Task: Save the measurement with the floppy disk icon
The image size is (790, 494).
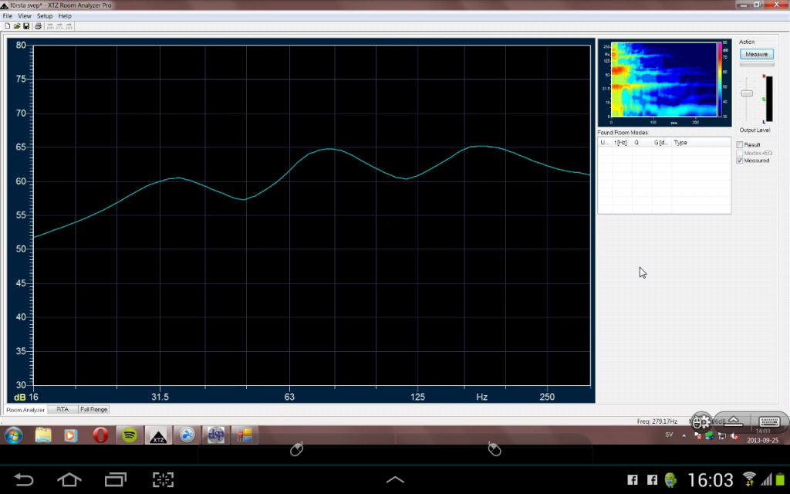Action: tap(25, 26)
